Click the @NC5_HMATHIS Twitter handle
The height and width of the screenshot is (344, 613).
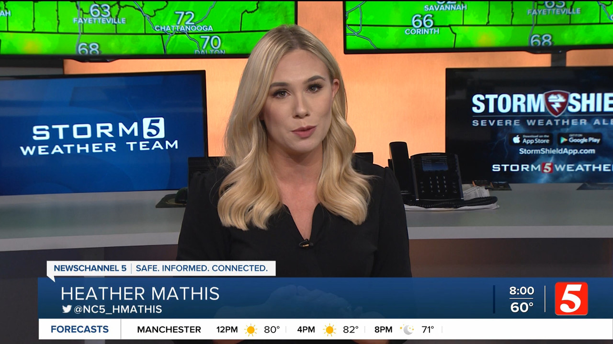click(x=118, y=309)
